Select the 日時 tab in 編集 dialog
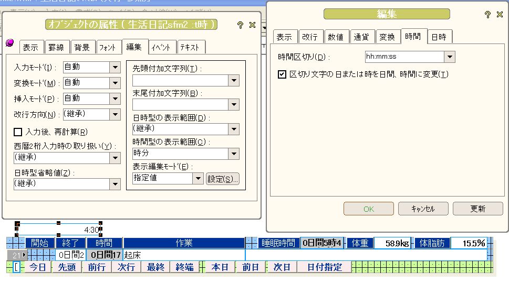The image size is (509, 283). point(439,37)
